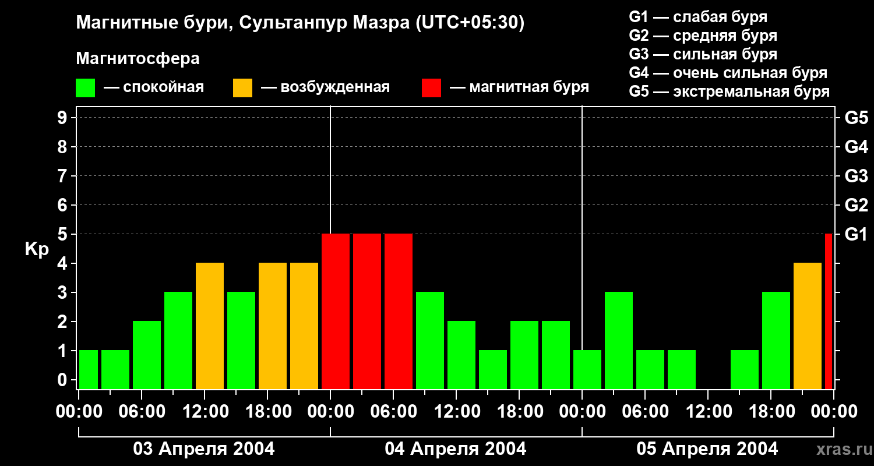
Task: Click the G5 label on right axis
Action: coord(857,118)
